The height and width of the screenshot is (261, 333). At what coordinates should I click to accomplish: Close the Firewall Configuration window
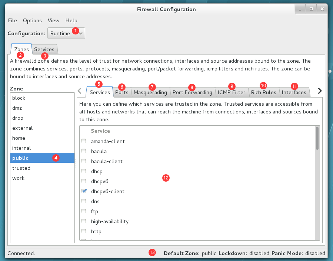pyautogui.click(x=322, y=9)
